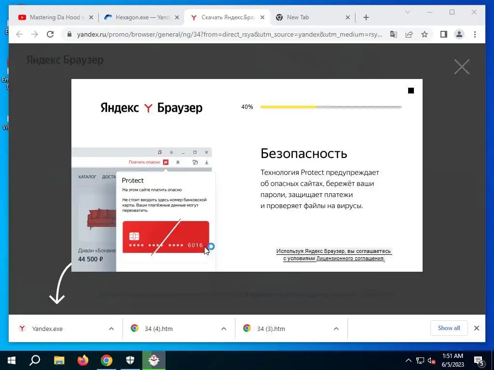Image resolution: width=494 pixels, height=370 pixels.
Task: Open Windows taskbar search
Action: [35, 360]
